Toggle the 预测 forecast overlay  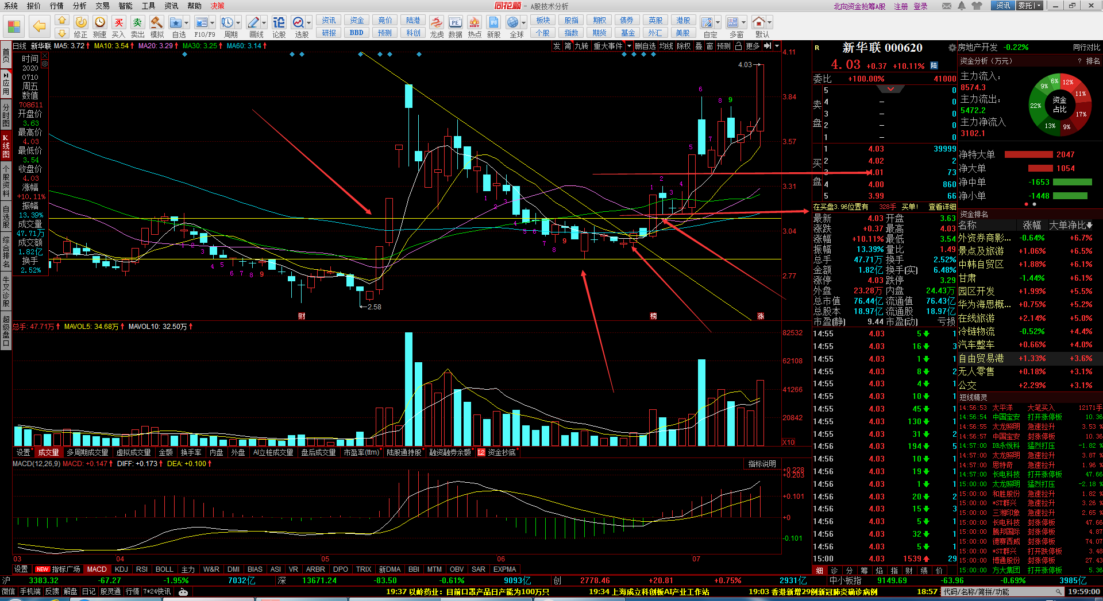[724, 46]
